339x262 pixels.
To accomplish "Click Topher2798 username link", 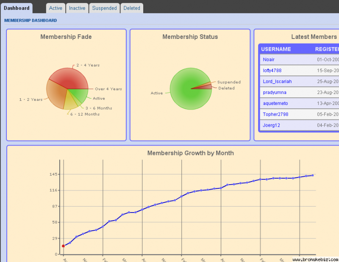I will coord(275,114).
